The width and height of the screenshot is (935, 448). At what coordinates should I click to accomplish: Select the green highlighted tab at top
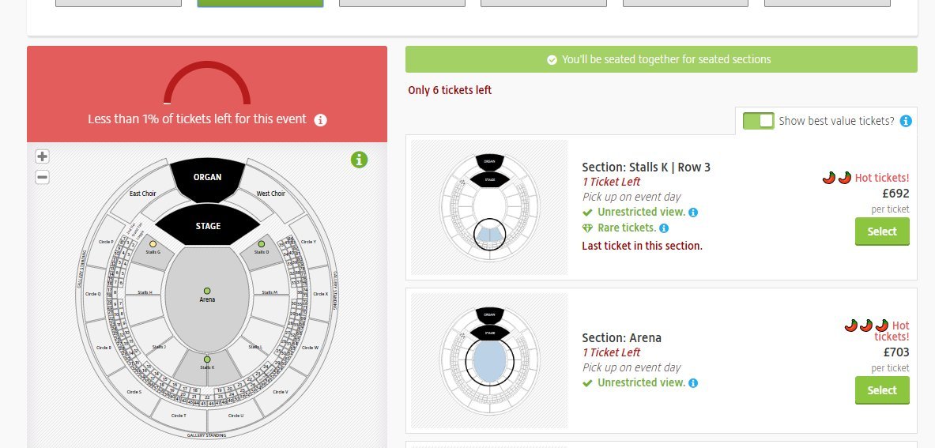260,4
